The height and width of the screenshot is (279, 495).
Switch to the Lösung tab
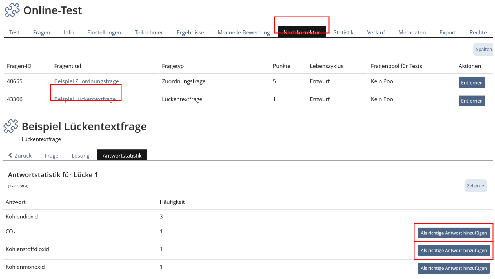pos(80,155)
